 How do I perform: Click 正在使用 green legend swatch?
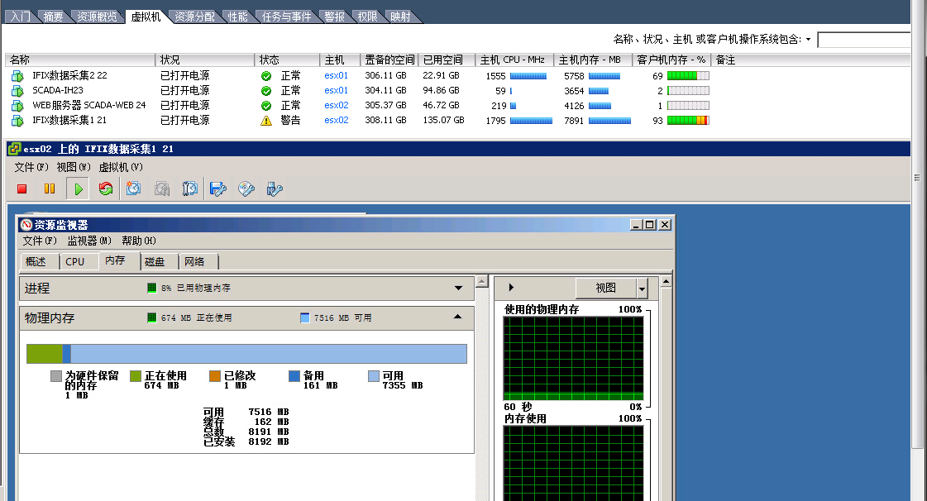click(x=136, y=376)
